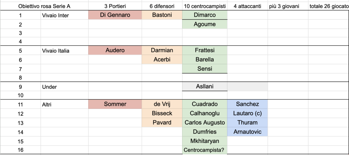Screen dimensions: 349x155
Task: Click the Centrocampista? placeholder cell
Action: point(205,150)
